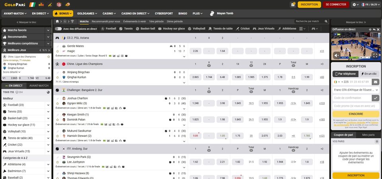This screenshot has height=179, width=382.
Task: Filter matches by Hockey sur glace in top bar
Action: point(172,29)
